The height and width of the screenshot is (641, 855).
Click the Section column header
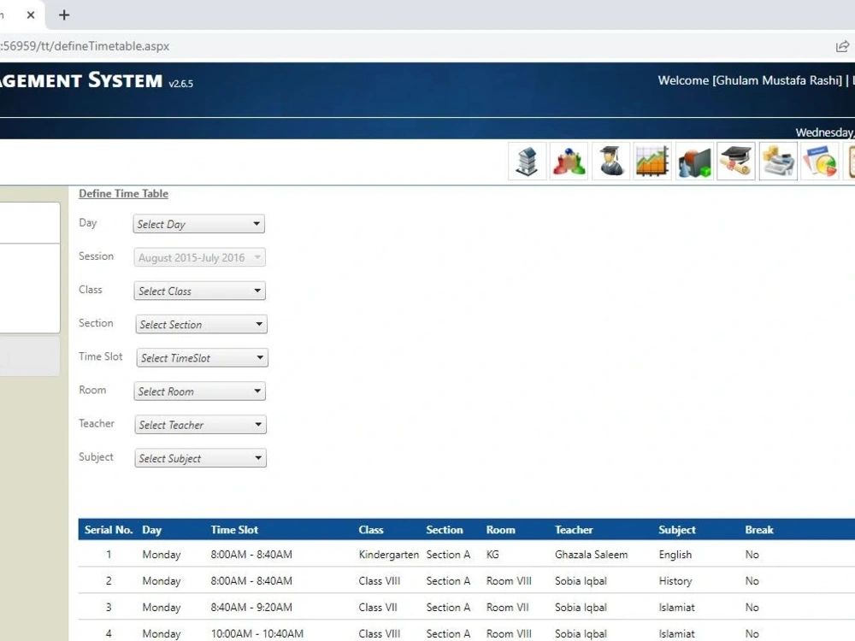pyautogui.click(x=445, y=530)
